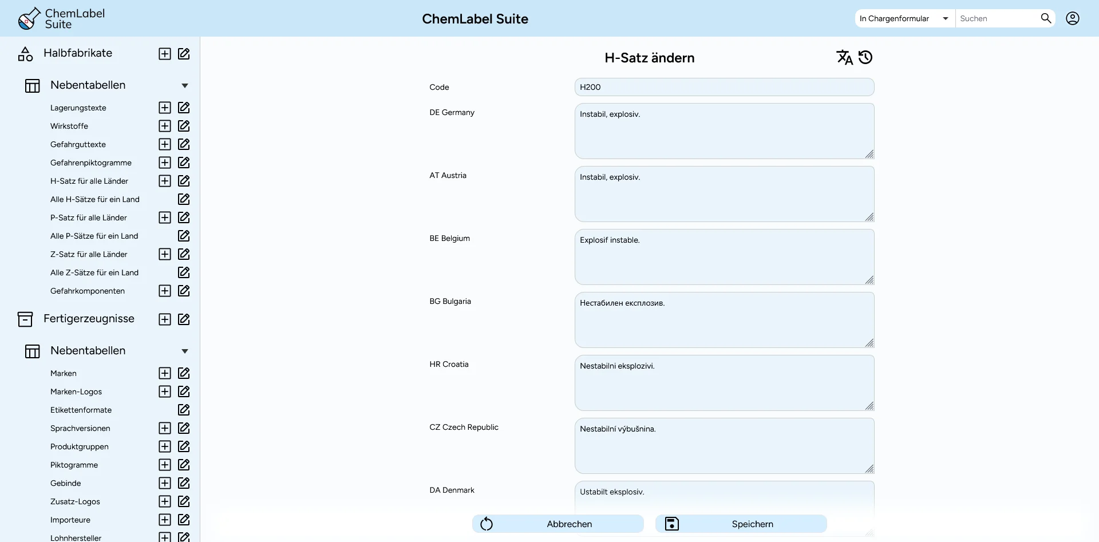This screenshot has height=542, width=1099.
Task: Add new Sprachversionen entry
Action: [x=165, y=428]
